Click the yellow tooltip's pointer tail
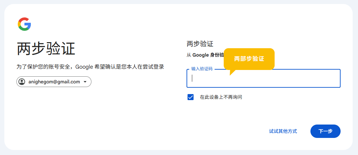Image resolution: width=358 pixels, height=155 pixels. coord(232,72)
